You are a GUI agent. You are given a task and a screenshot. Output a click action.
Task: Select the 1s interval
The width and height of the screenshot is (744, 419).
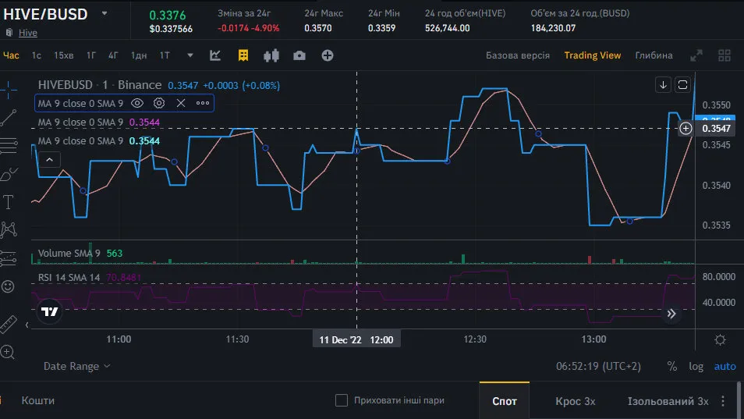coord(37,55)
